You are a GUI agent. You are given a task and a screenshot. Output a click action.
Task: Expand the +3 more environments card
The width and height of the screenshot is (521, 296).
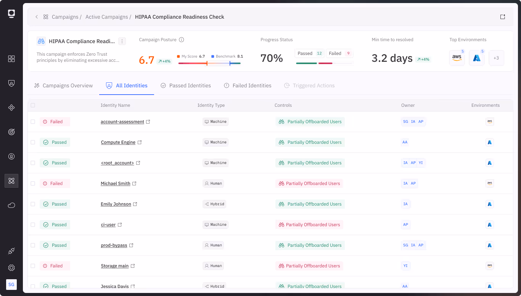click(x=497, y=58)
